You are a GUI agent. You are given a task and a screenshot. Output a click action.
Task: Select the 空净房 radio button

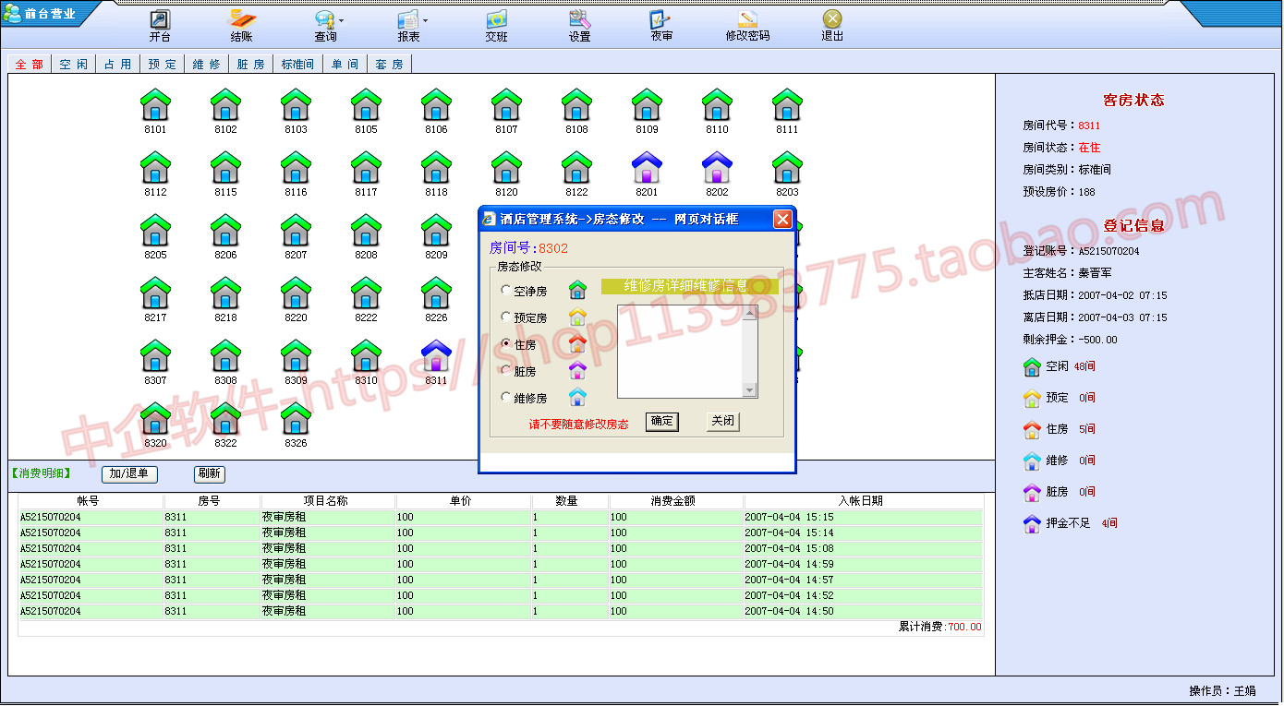tap(505, 291)
